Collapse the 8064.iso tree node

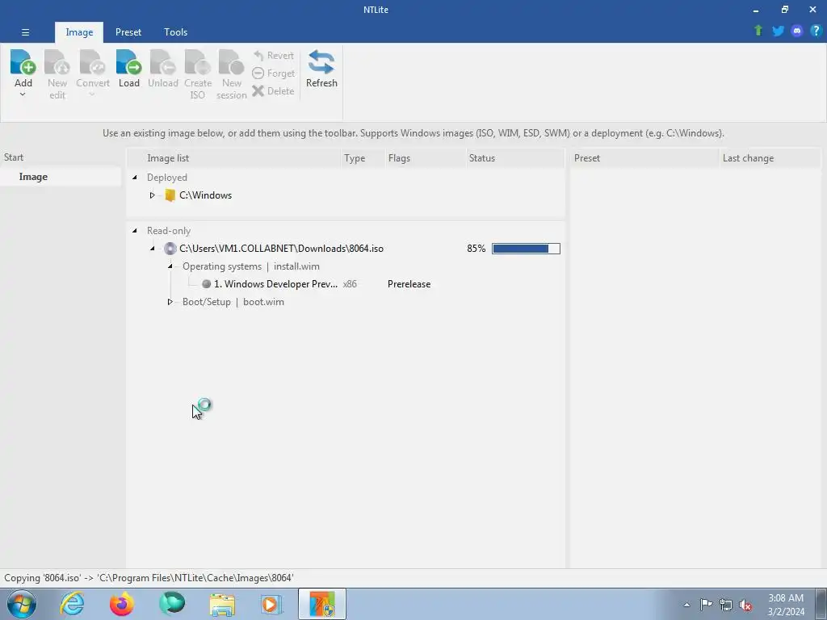click(x=152, y=249)
